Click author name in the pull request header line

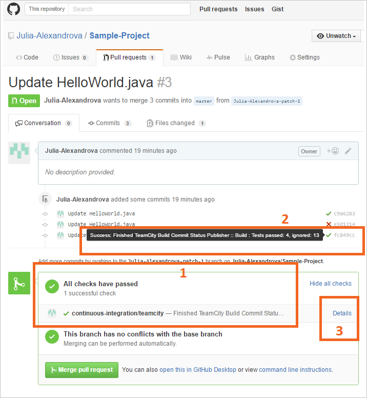pyautogui.click(x=73, y=101)
